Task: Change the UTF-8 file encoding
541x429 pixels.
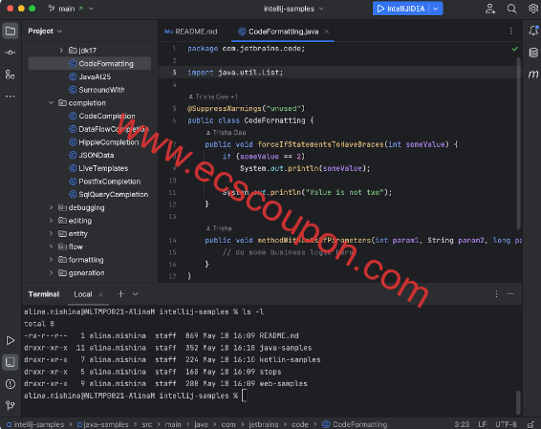Action: tap(506, 424)
